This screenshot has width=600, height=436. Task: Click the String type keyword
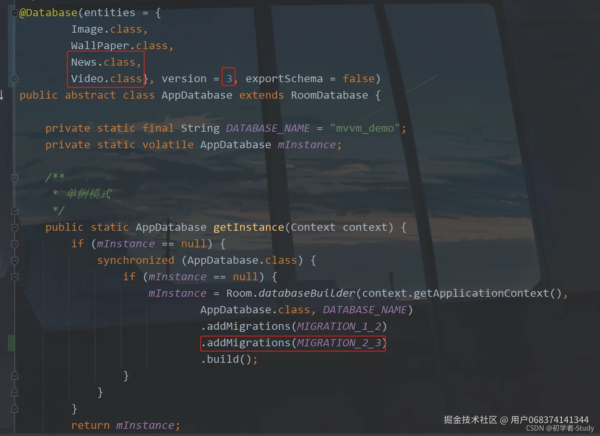click(x=200, y=128)
